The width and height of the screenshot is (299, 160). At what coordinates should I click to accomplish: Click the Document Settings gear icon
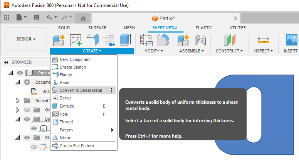[27, 82]
